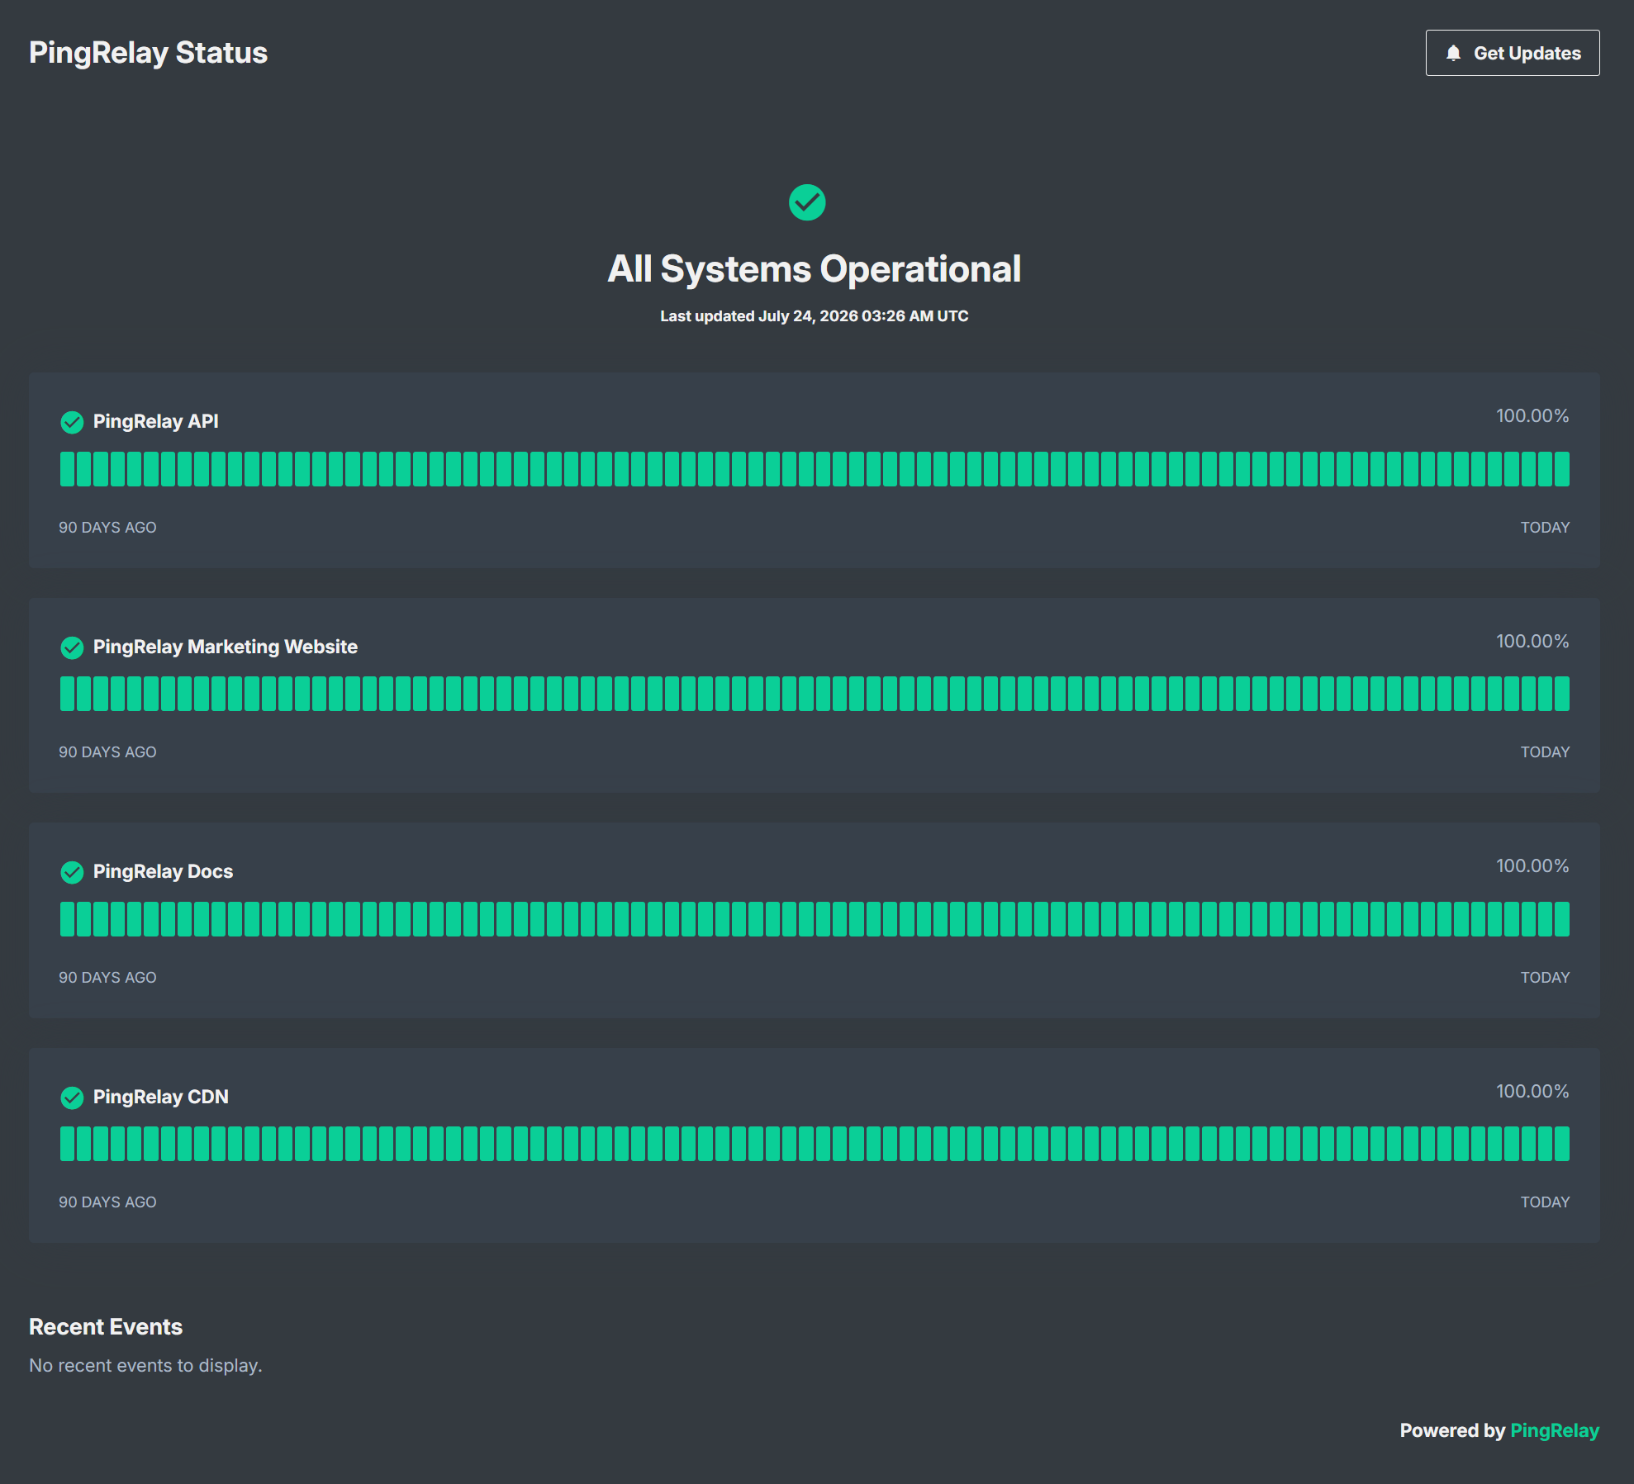Screen dimensions: 1634x1484
Task: Click the large green operational checkmark
Action: click(807, 202)
